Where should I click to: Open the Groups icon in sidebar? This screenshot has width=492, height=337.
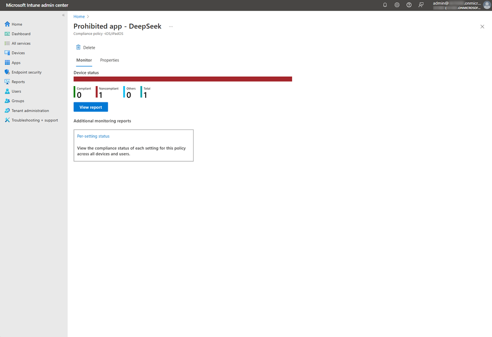[x=7, y=101]
